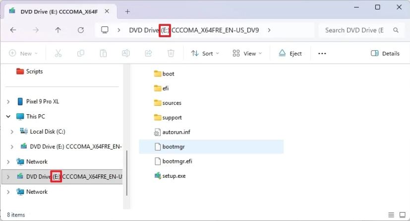Toggle the Details pane
Image resolution: width=410 pixels, height=221 pixels.
point(385,53)
